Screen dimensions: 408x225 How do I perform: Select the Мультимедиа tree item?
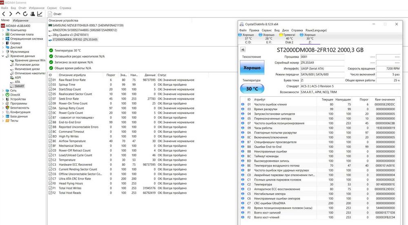20,52
